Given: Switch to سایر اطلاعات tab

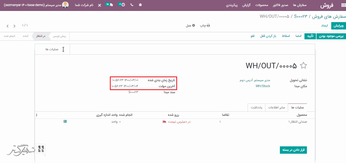Looking at the screenshot, I should coord(276,108).
